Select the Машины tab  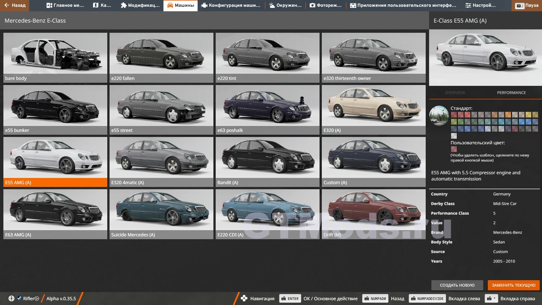coord(181,6)
